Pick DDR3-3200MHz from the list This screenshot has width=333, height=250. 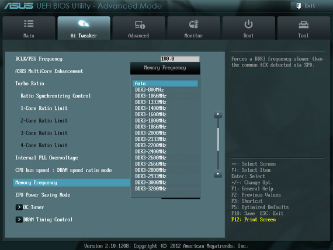[x=151, y=189]
